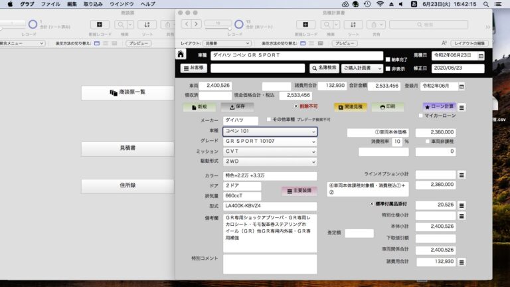Open the ご購入計画書 dropdown

tap(362, 68)
